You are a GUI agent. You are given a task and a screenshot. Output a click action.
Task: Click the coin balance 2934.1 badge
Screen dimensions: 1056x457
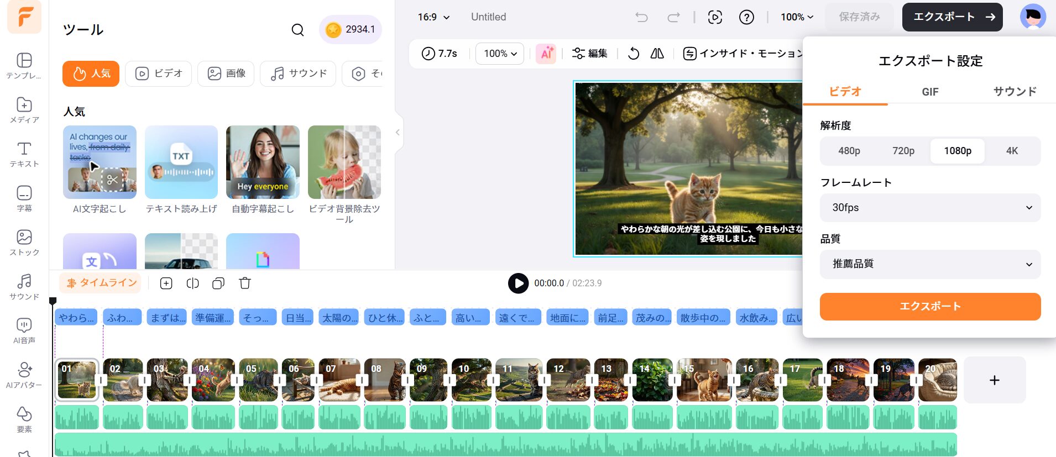351,30
